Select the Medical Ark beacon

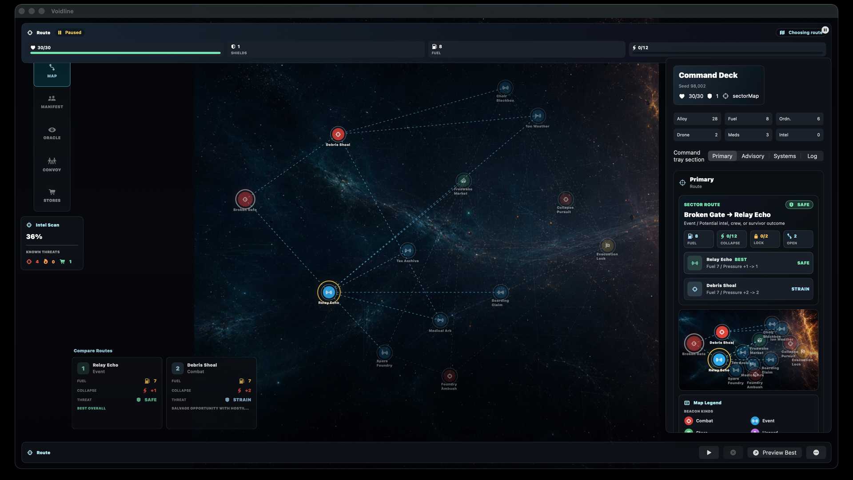(440, 320)
